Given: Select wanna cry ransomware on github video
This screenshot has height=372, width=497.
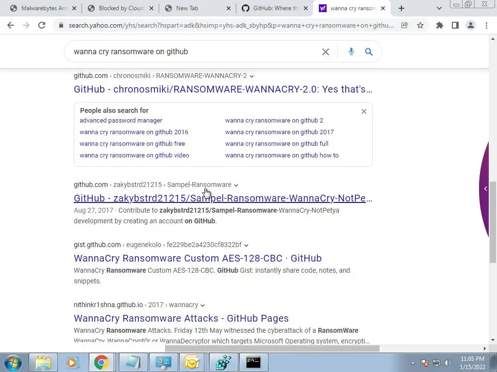Looking at the screenshot, I should [134, 155].
